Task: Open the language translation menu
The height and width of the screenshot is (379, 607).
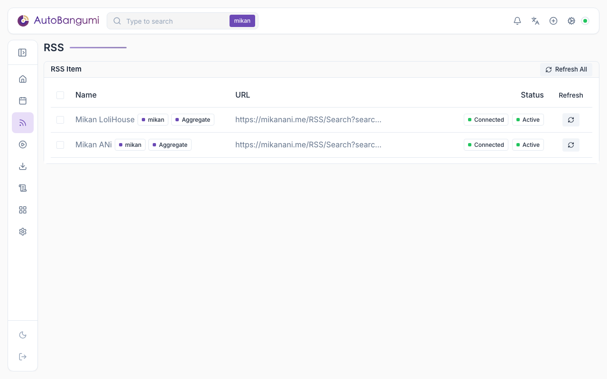Action: click(535, 21)
